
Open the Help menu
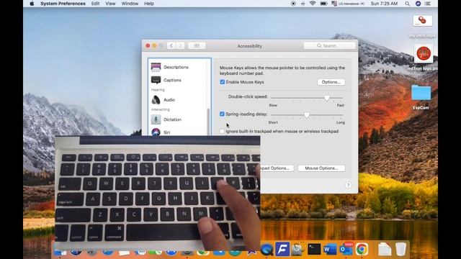(149, 4)
